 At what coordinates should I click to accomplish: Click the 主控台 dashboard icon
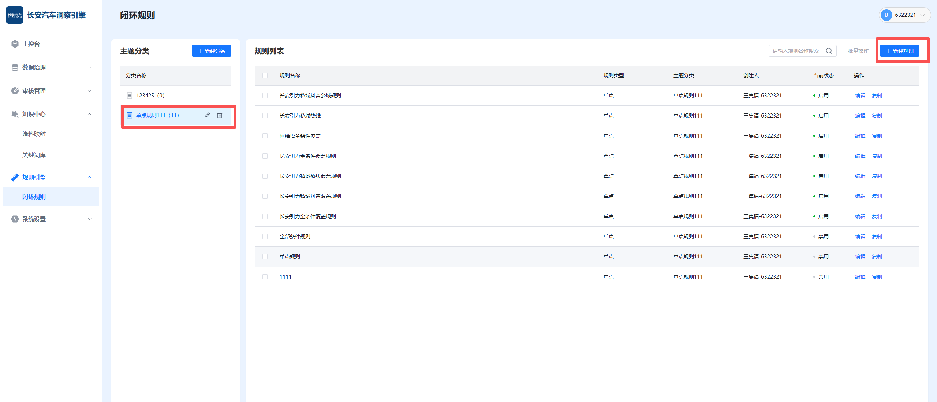pyautogui.click(x=15, y=44)
